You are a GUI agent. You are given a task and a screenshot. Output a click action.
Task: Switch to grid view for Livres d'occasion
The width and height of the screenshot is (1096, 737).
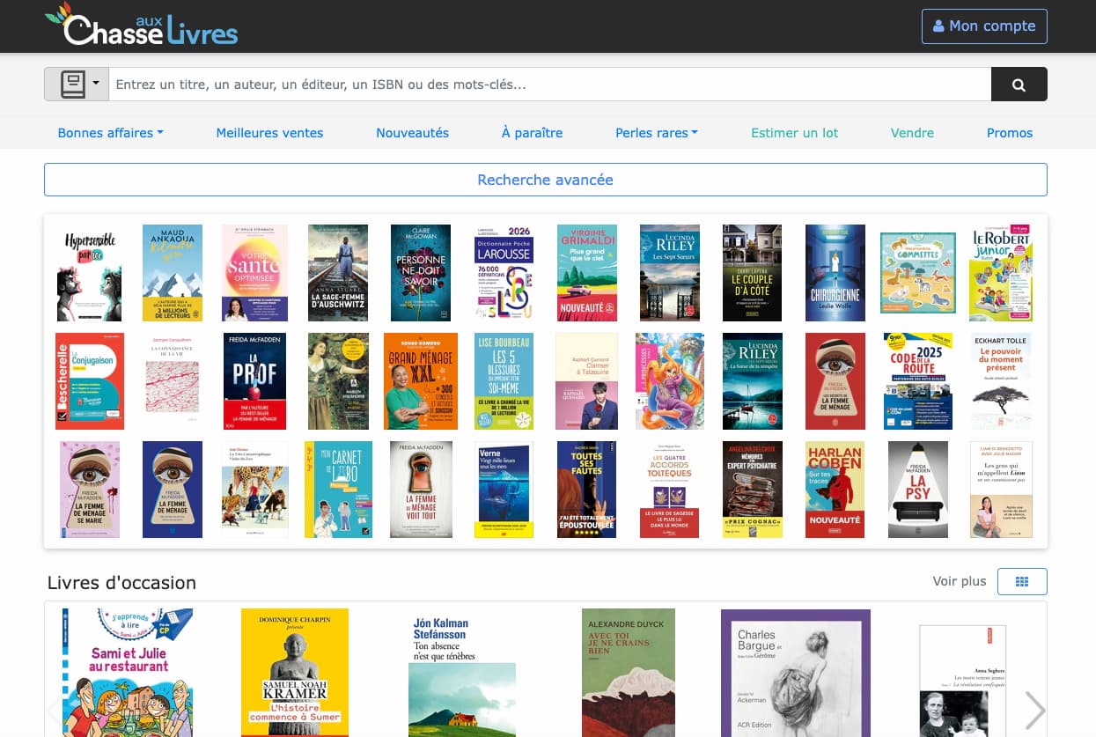click(1022, 581)
